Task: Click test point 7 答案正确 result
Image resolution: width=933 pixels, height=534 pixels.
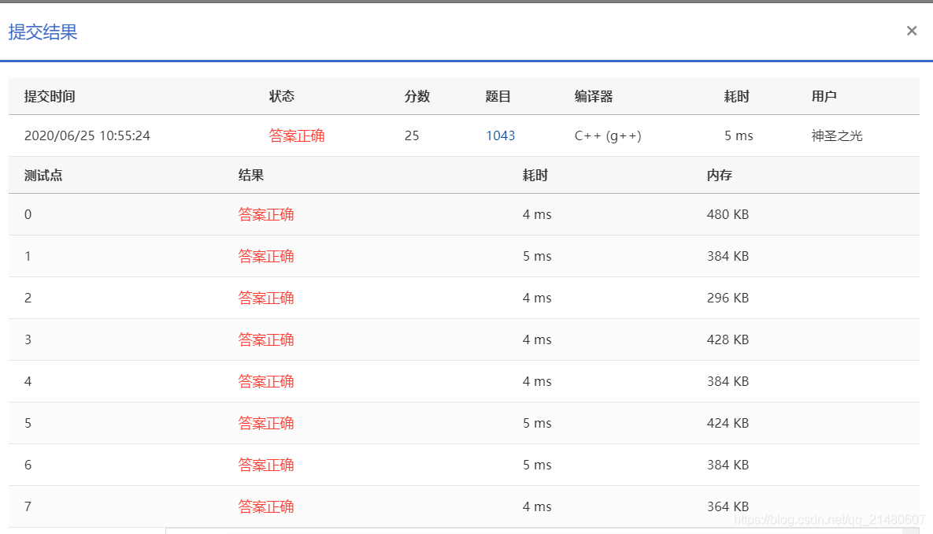Action: 266,506
